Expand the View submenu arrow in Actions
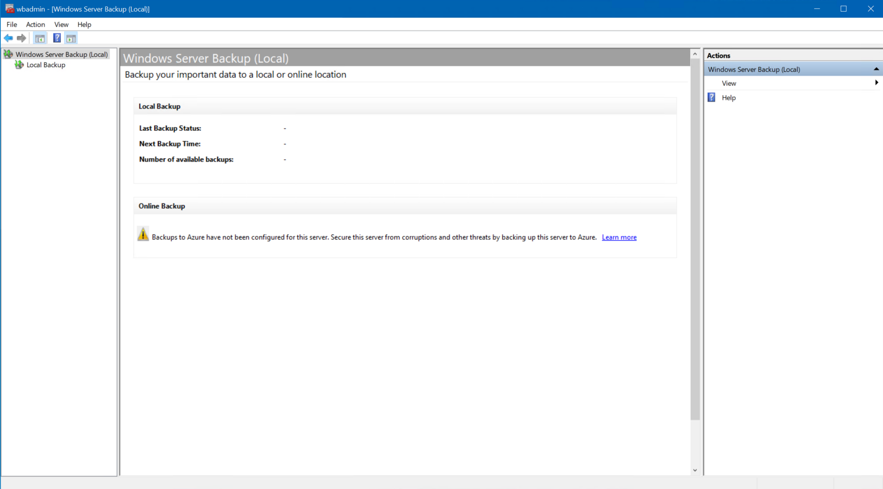Viewport: 883px width, 489px height. coord(877,83)
